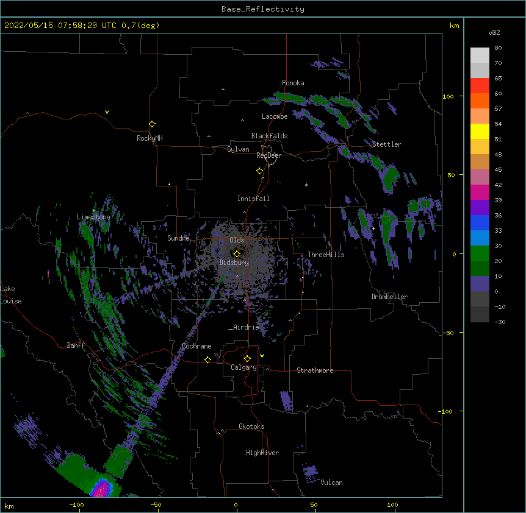This screenshot has width=526, height=513.
Task: Click the Airdrie city label
Action: 247,327
